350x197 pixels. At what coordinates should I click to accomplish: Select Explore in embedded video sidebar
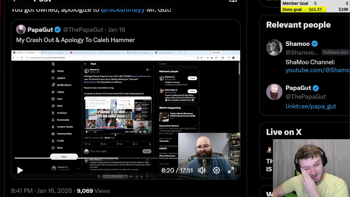click(58, 78)
